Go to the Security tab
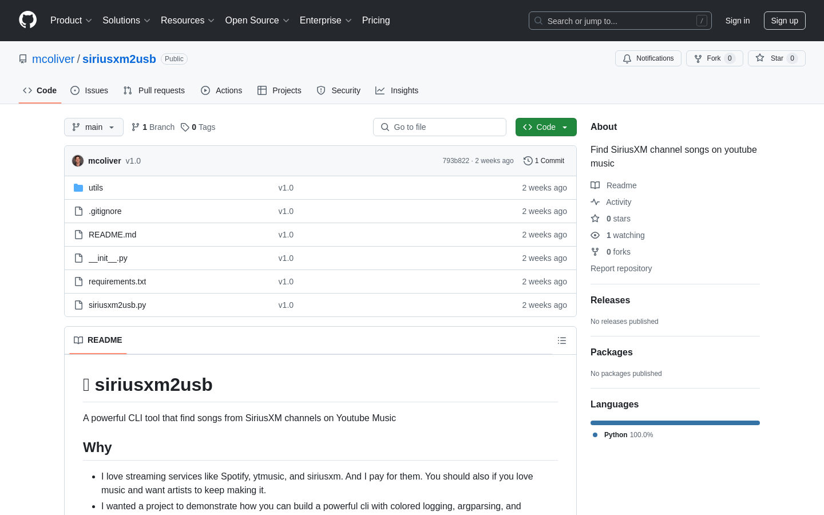 click(339, 90)
